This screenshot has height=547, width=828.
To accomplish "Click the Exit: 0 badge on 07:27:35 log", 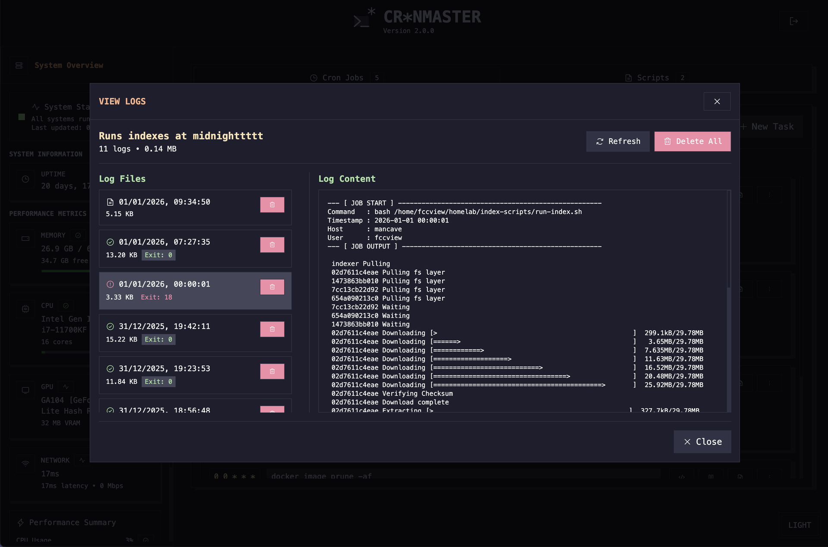I will tap(158, 255).
